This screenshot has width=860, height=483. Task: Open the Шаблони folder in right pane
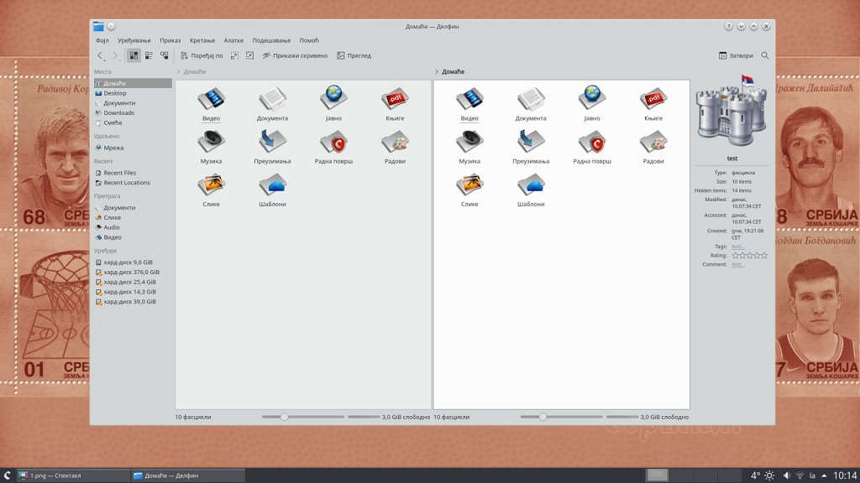531,190
